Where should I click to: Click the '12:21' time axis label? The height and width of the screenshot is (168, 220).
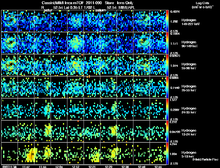click(x=92, y=167)
